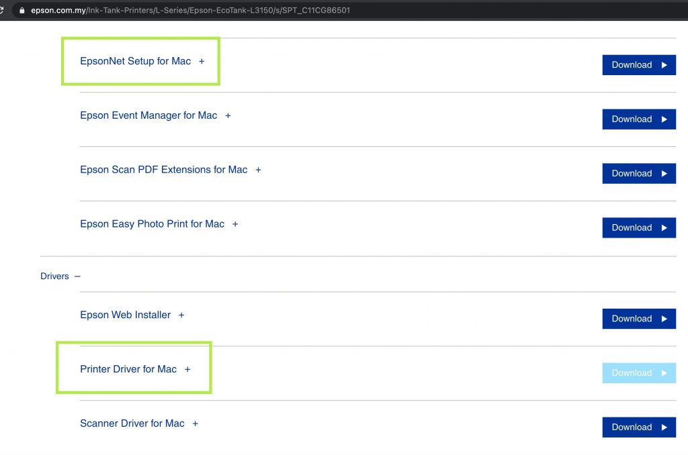Download Epson Scan PDF Extensions
The height and width of the screenshot is (455, 688).
coord(638,174)
